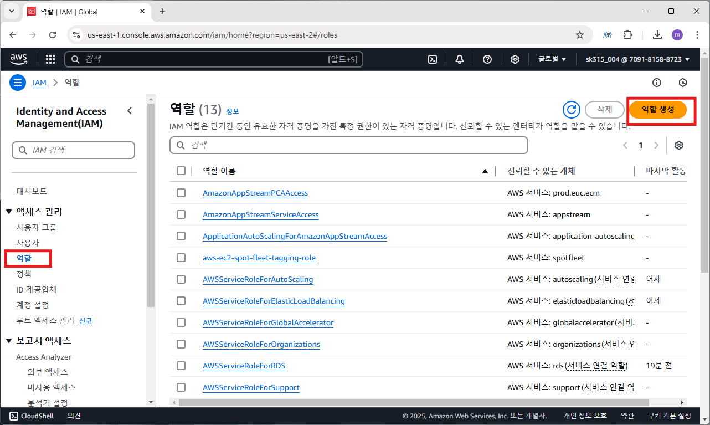Open table preferences gear icon
The width and height of the screenshot is (710, 425).
click(679, 145)
